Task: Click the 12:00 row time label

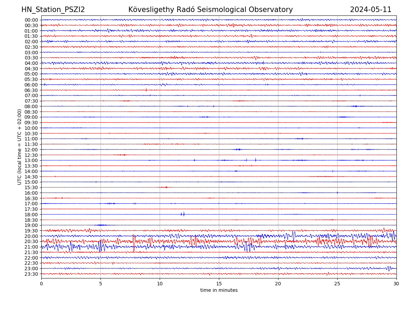Action: pos(31,150)
